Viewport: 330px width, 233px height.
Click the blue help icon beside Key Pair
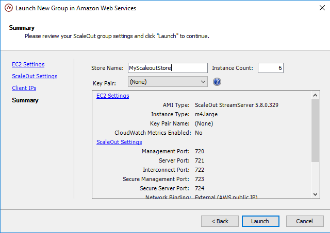217,82
